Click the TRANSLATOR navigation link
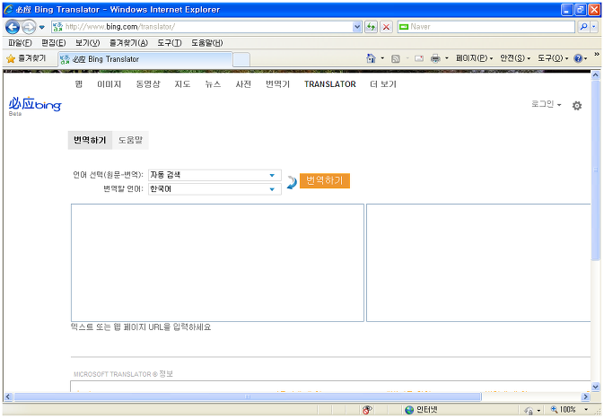This screenshot has width=604, height=418. 329,84
